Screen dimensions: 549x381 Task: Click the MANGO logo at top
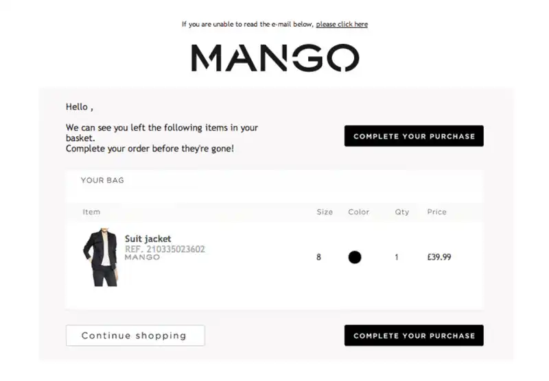pos(275,58)
